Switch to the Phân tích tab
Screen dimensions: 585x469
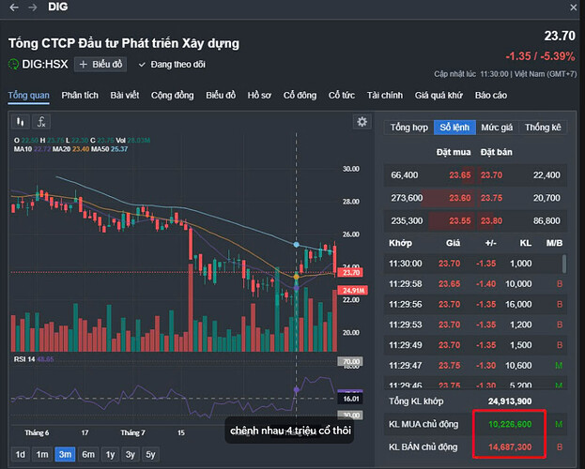coord(80,95)
